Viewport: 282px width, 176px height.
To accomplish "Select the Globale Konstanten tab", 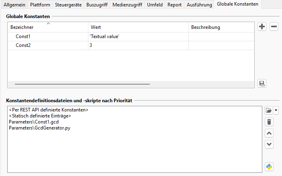I will pyautogui.click(x=237, y=4).
